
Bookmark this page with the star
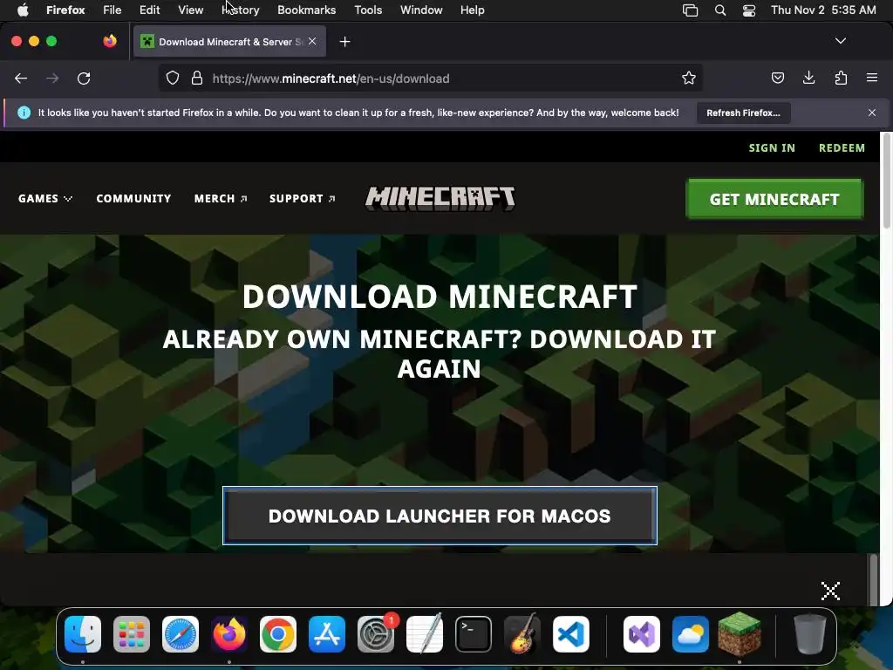pyautogui.click(x=689, y=78)
